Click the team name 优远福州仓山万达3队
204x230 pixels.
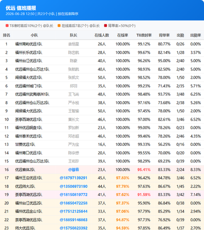coord(32,161)
